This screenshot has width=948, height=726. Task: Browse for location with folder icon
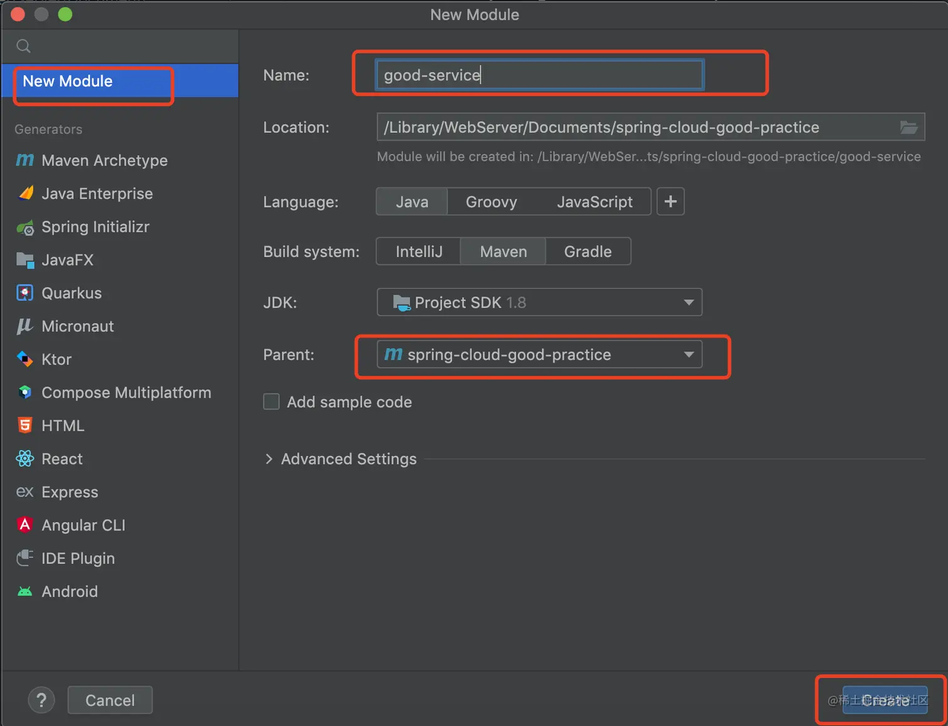pos(908,128)
